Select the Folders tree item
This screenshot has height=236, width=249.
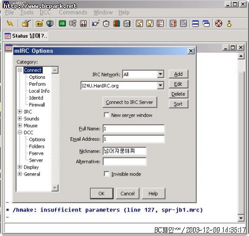pyautogui.click(x=37, y=146)
